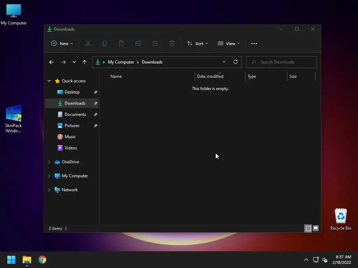Select Downloads in navigation pane

pos(72,103)
